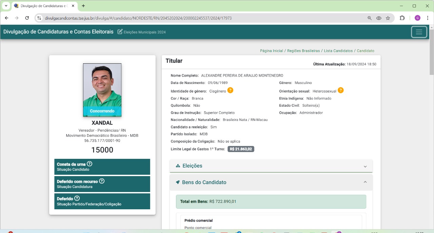Click the CNPJ 56.735.177/0001-90

(x=102, y=141)
